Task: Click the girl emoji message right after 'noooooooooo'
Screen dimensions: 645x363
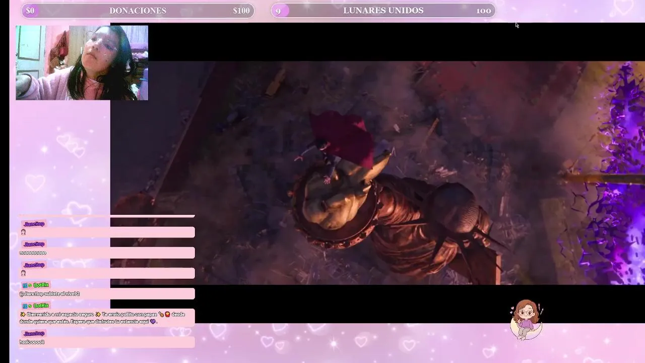Action: click(23, 273)
